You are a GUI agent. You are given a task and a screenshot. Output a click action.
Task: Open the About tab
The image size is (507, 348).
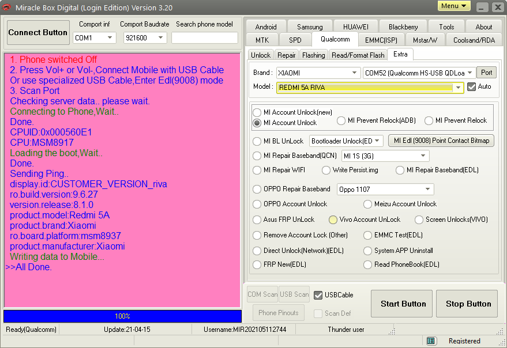coord(484,27)
